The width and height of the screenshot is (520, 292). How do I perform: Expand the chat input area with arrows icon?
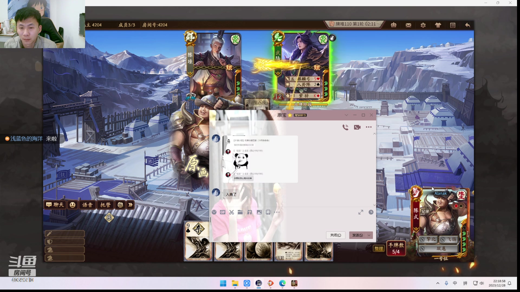[361, 212]
